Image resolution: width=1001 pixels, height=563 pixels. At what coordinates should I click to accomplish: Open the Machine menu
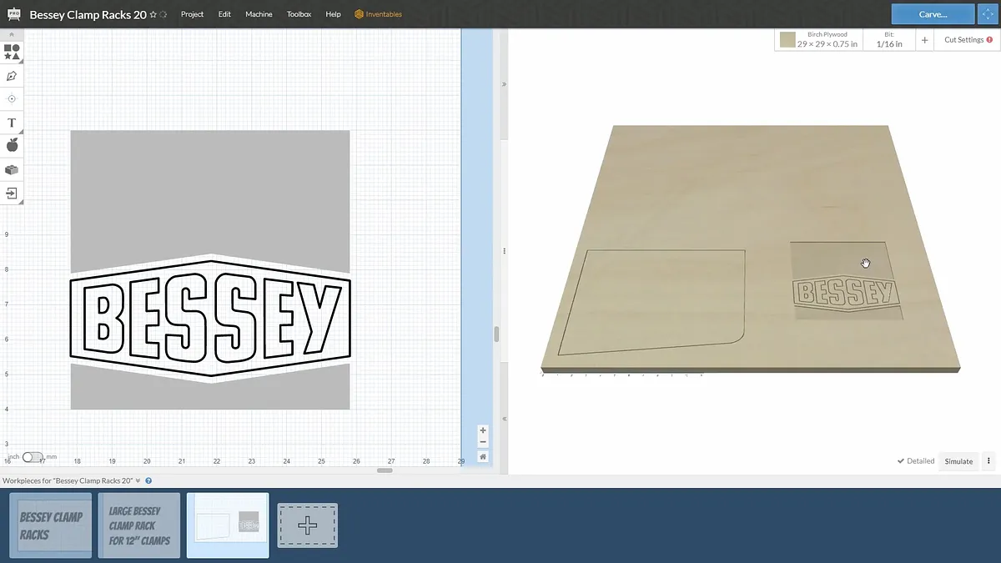(259, 14)
